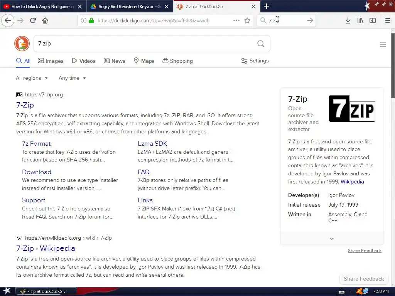Expand the Any time filter
This screenshot has height=296, width=395.
pyautogui.click(x=72, y=78)
